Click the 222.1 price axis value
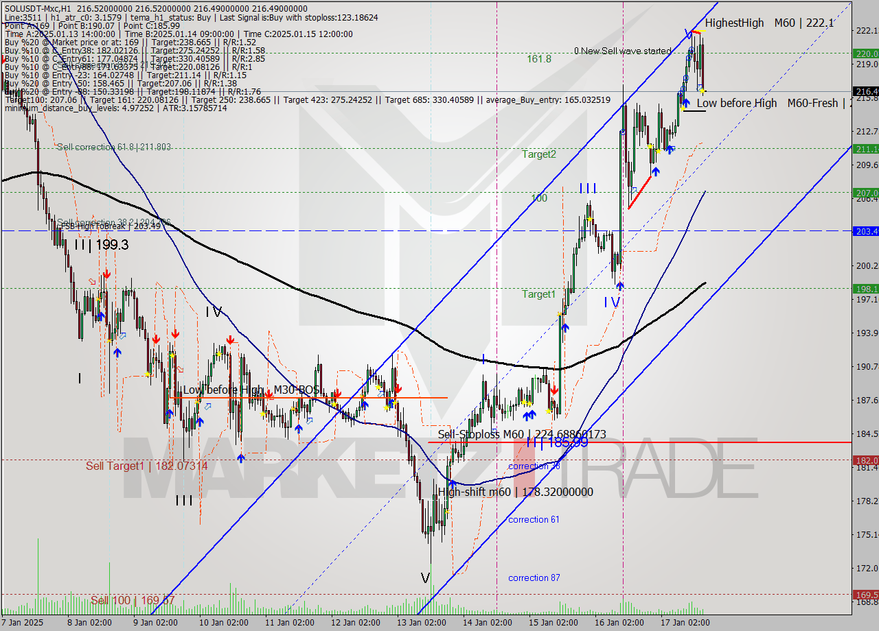The height and width of the screenshot is (631, 879). pyautogui.click(x=867, y=31)
